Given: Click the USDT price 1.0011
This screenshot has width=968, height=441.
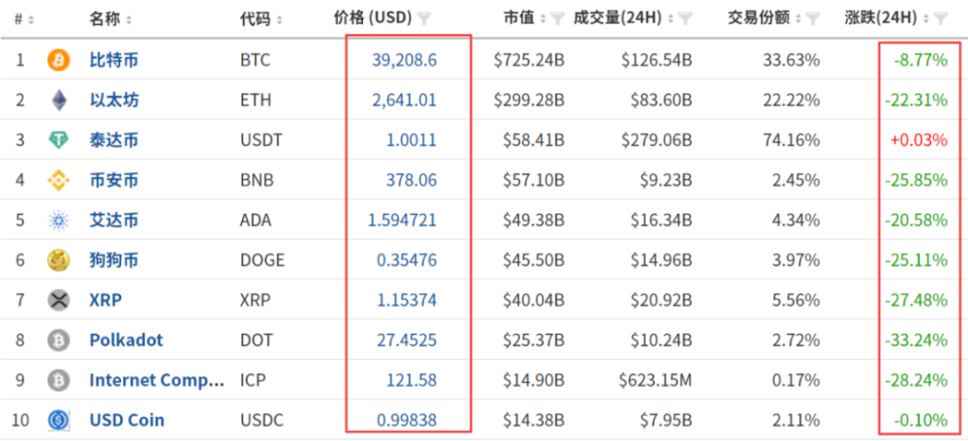Looking at the screenshot, I should click(411, 140).
